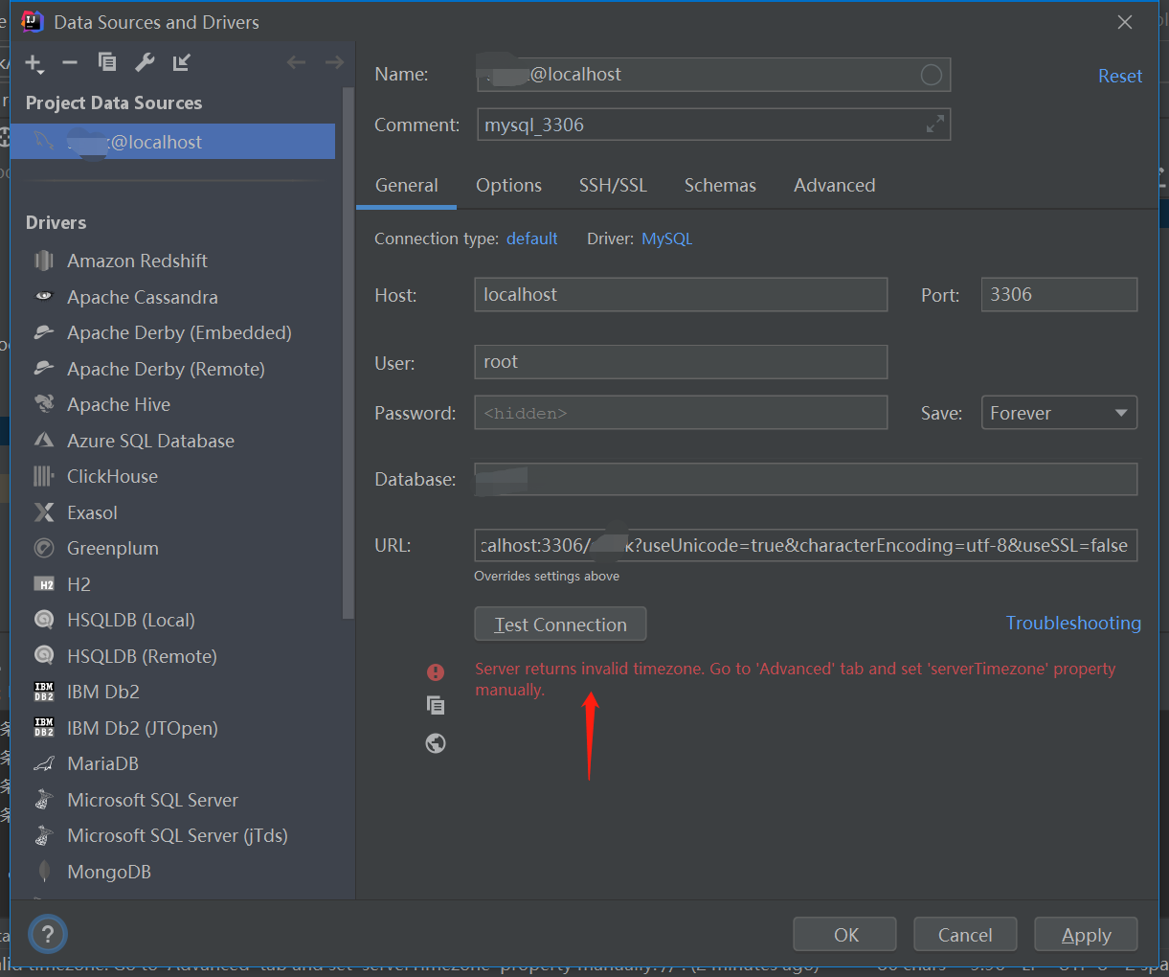Open the Troubleshooting link
The height and width of the screenshot is (977, 1169).
coord(1073,624)
